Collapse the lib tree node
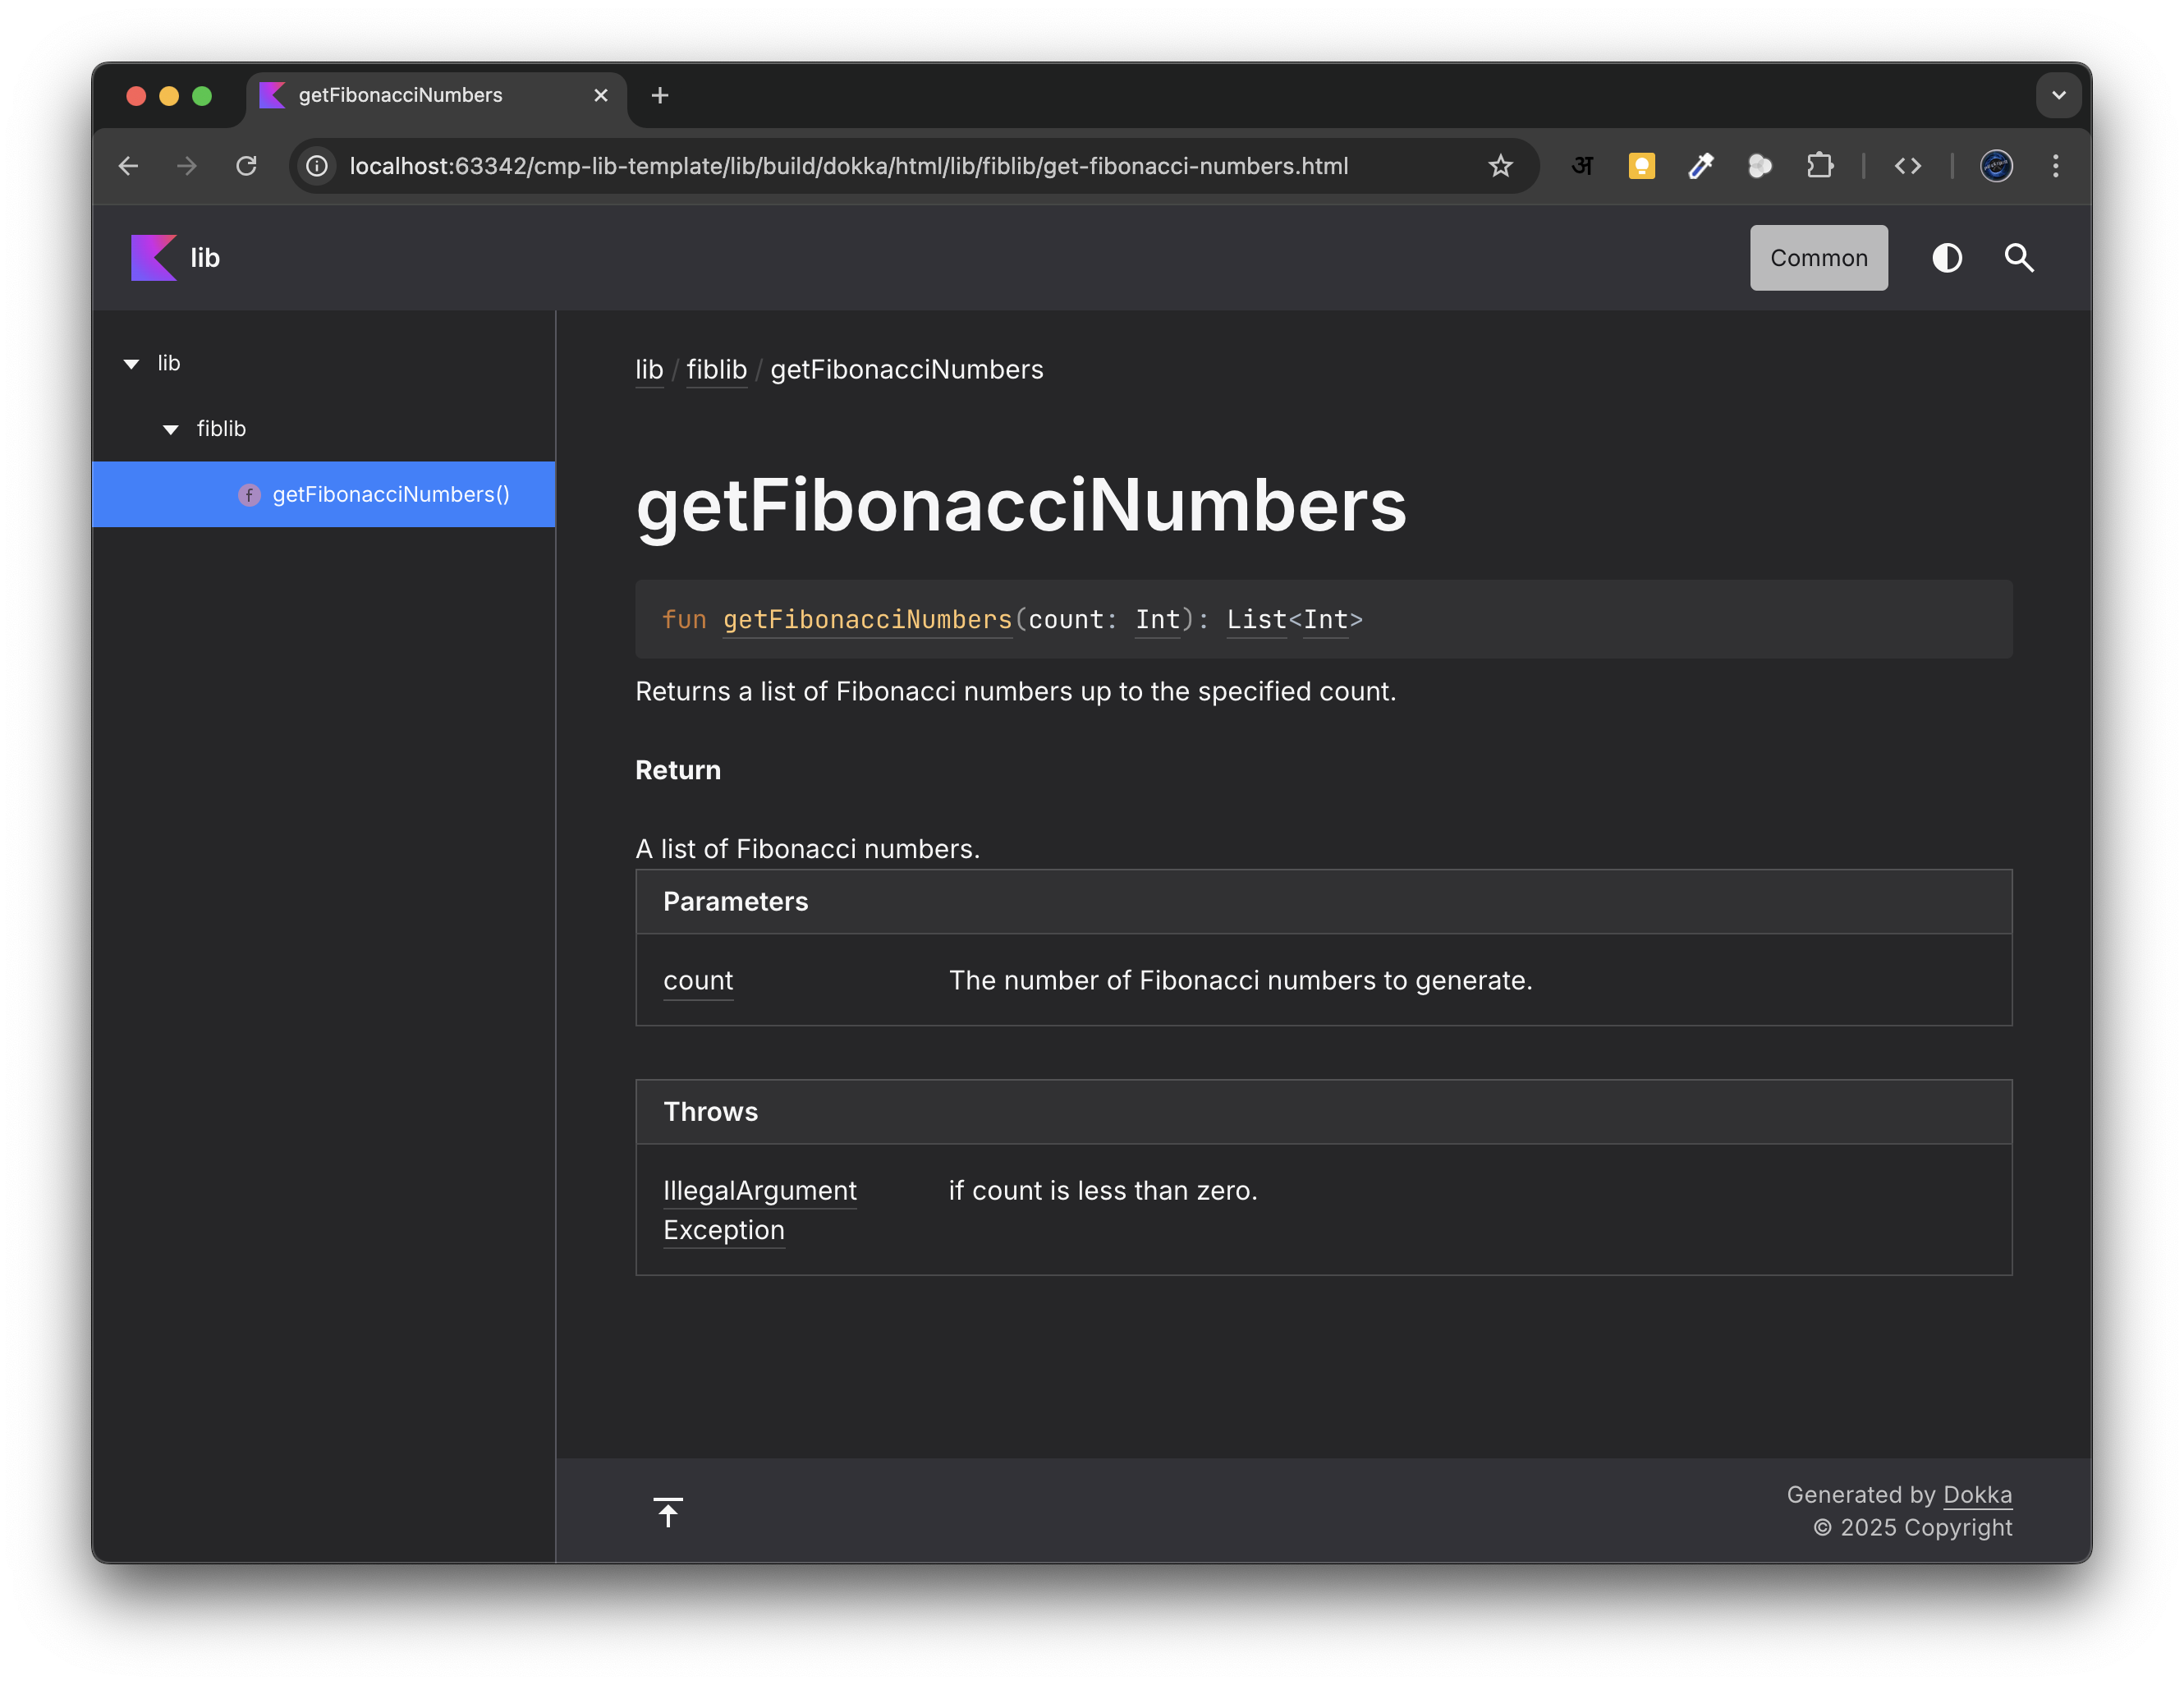Viewport: 2184px width, 1685px height. pyautogui.click(x=131, y=363)
